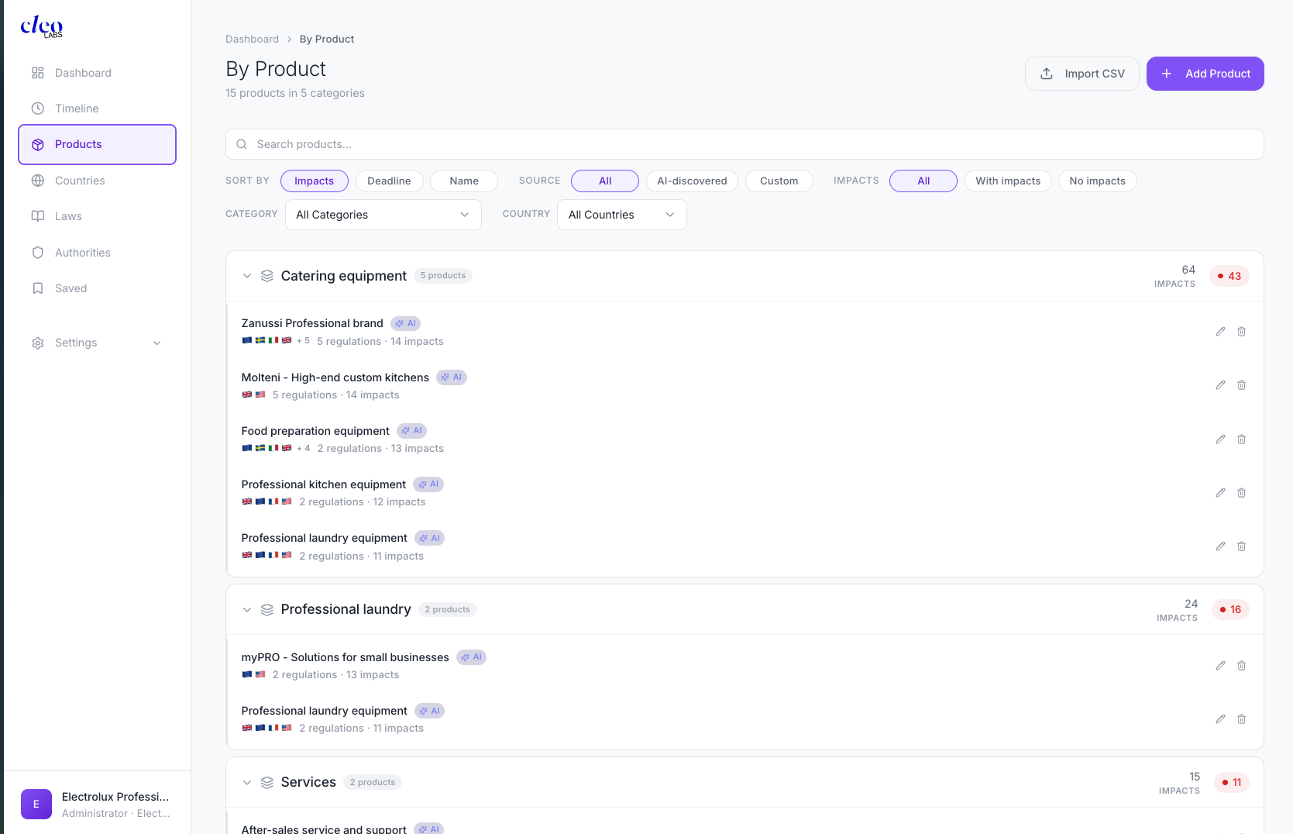The height and width of the screenshot is (834, 1293).
Task: Sort products by Deadline
Action: [x=389, y=181]
